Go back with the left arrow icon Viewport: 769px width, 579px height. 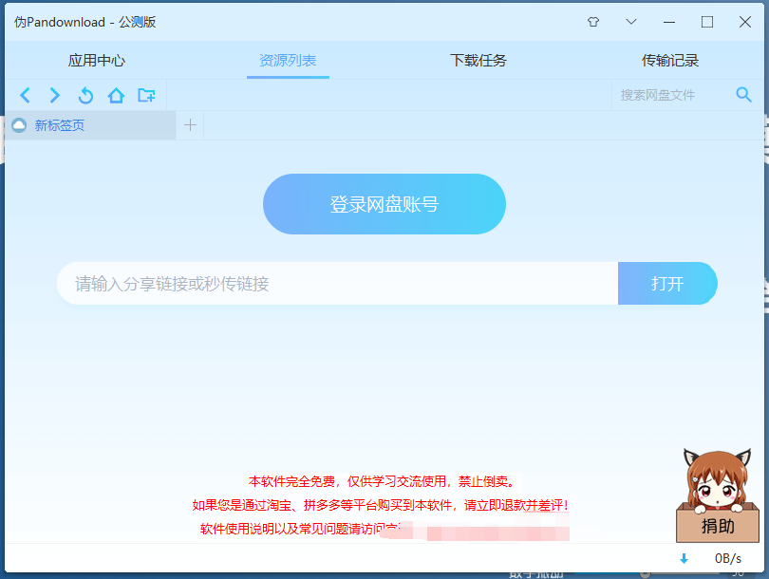tap(26, 95)
